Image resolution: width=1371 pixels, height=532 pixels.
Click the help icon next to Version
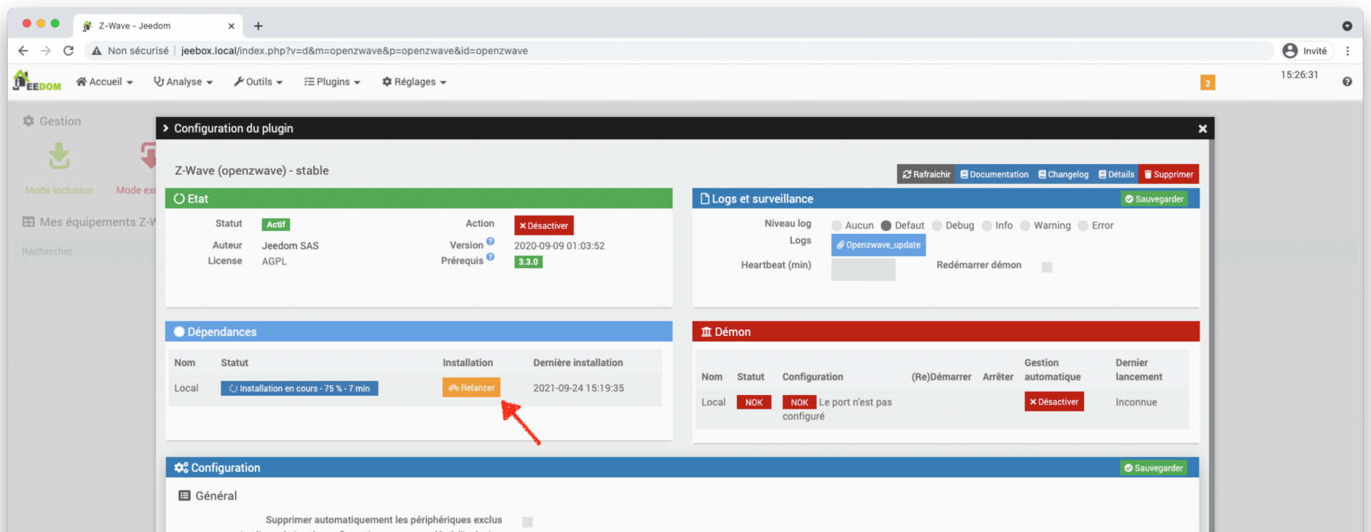[x=491, y=242]
